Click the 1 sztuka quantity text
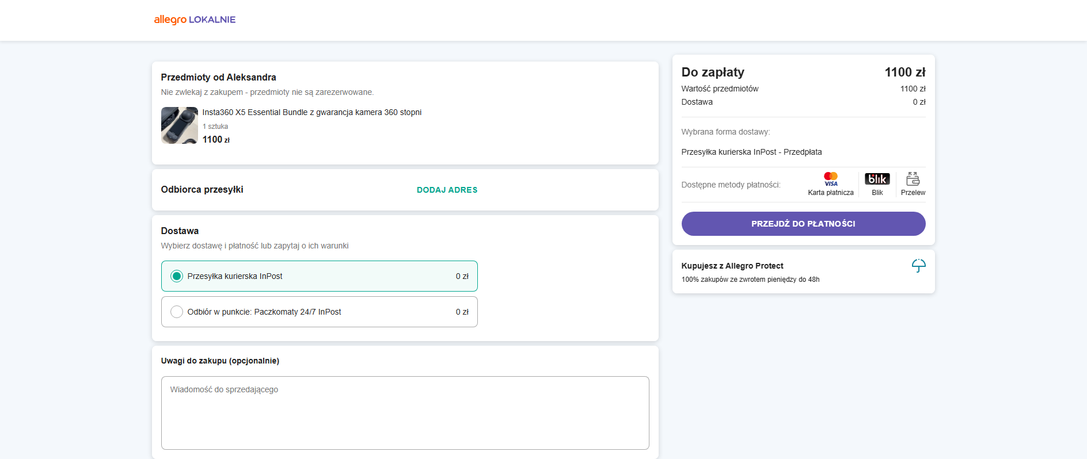This screenshot has height=459, width=1087. pos(215,127)
